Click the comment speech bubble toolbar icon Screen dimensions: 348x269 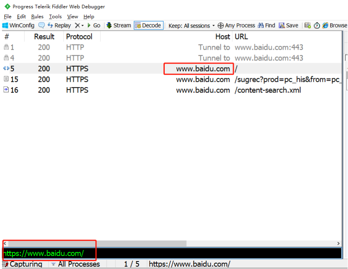click(x=41, y=25)
